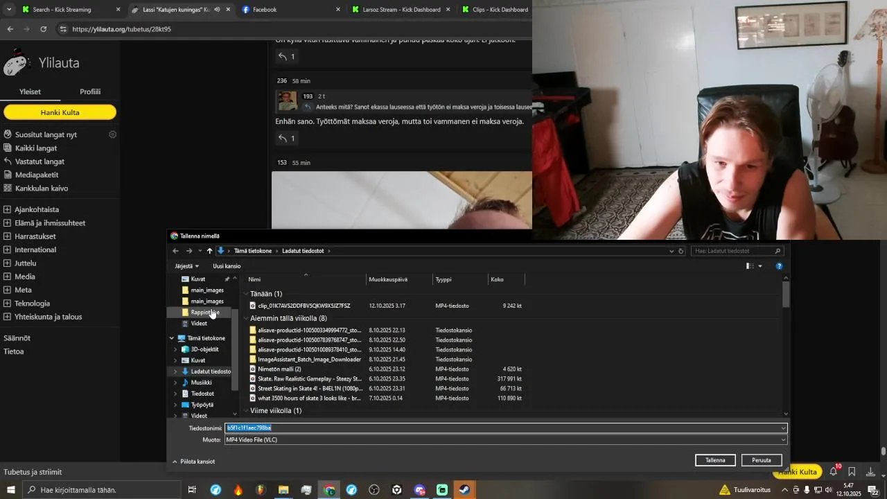This screenshot has width=887, height=499.
Task: Click the Chrome browser back arrow
Action: pyautogui.click(x=10, y=29)
